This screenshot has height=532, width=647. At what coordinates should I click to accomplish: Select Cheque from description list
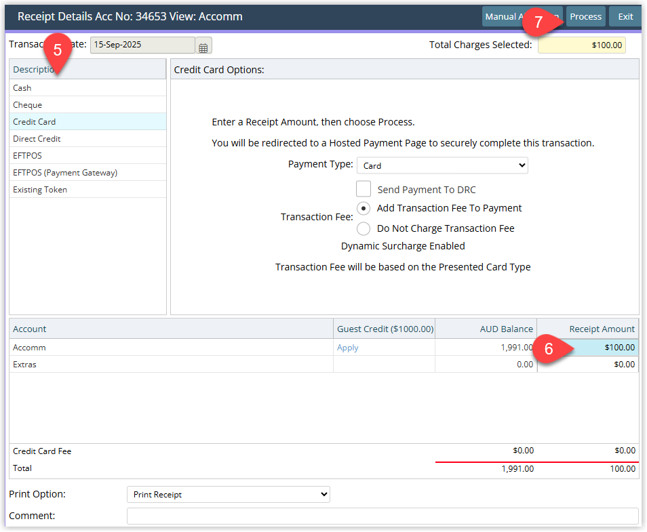point(88,105)
